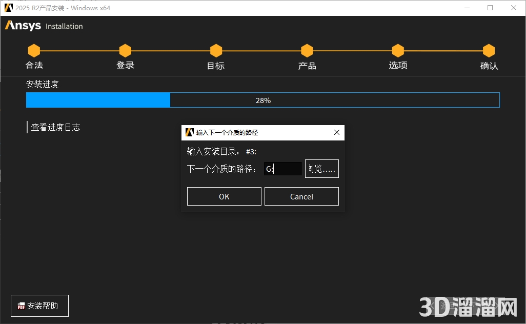This screenshot has height=324, width=526.
Task: Click the Ansys icon in the window title bar
Action: [8, 8]
